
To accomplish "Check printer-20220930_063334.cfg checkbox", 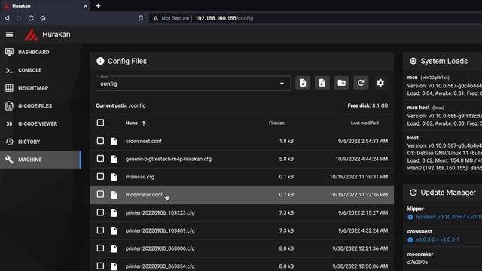I will pos(100,266).
